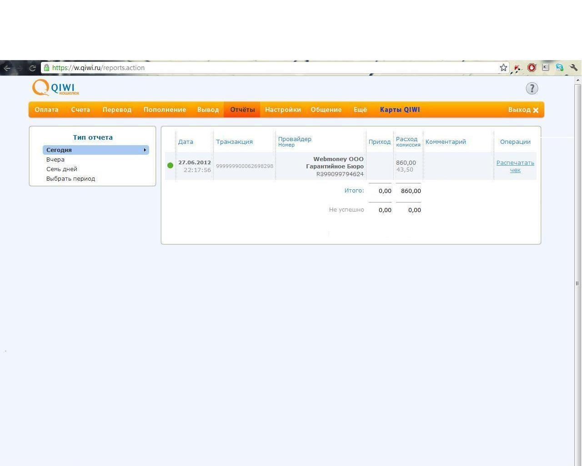Switch to the Перевод tab
This screenshot has width=582, height=466.
pos(117,110)
